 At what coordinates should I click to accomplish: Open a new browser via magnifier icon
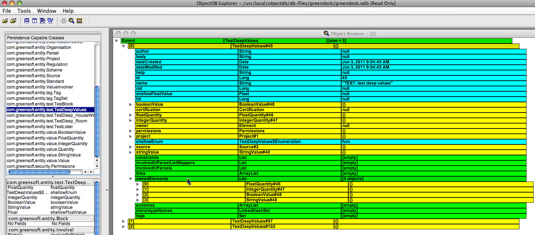(72, 21)
